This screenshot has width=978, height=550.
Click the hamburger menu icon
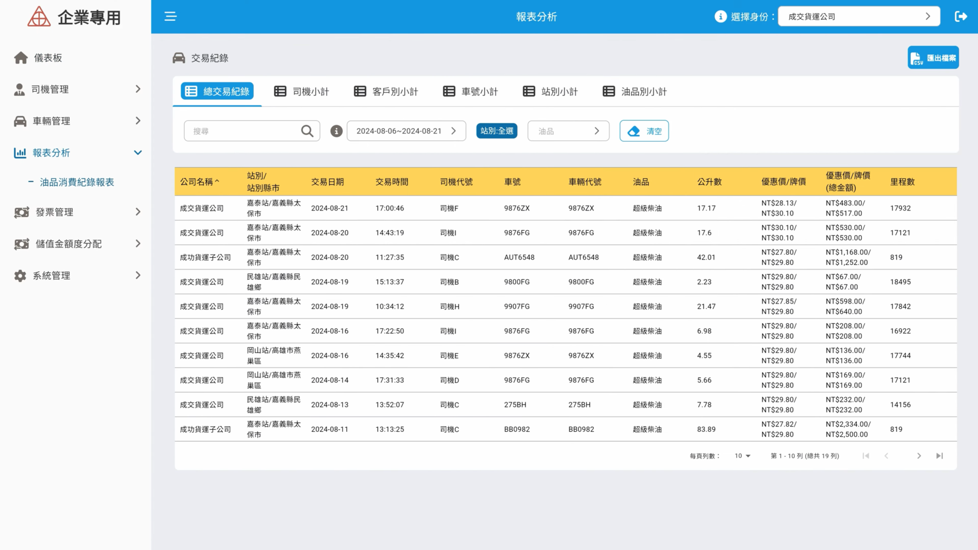(170, 16)
